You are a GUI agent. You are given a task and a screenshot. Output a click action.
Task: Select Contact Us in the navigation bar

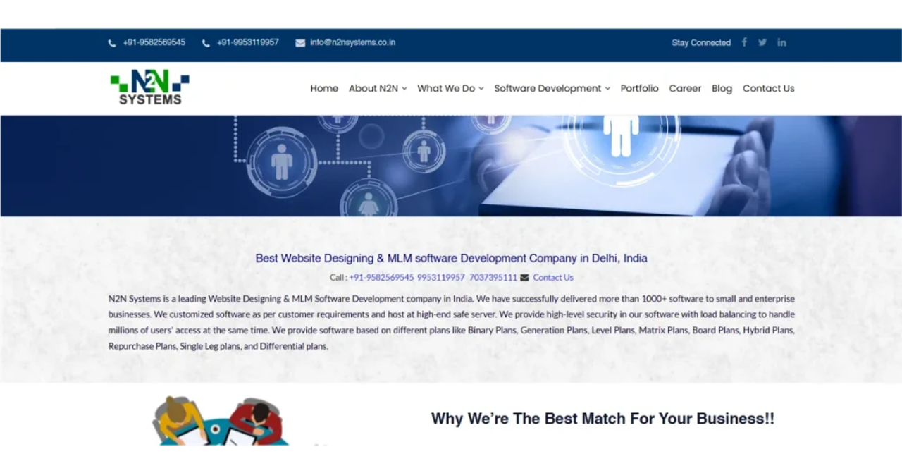click(768, 88)
